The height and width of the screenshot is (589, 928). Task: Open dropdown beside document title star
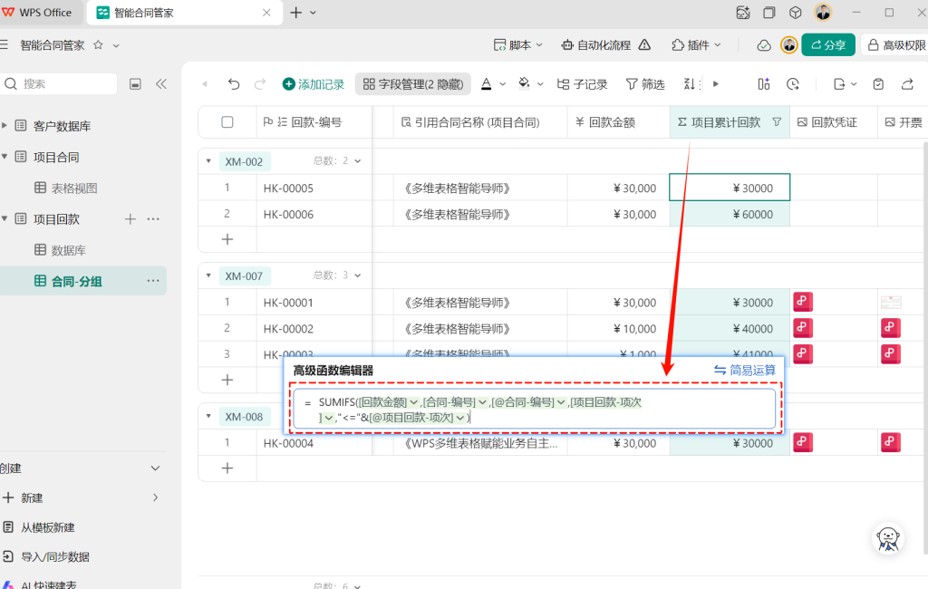[x=116, y=45]
